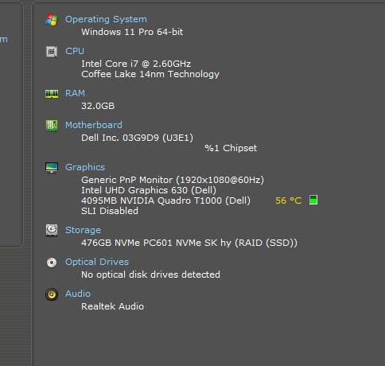Screen dimensions: 385x366
Task: Click the Storage hard drive icon
Action: click(52, 230)
